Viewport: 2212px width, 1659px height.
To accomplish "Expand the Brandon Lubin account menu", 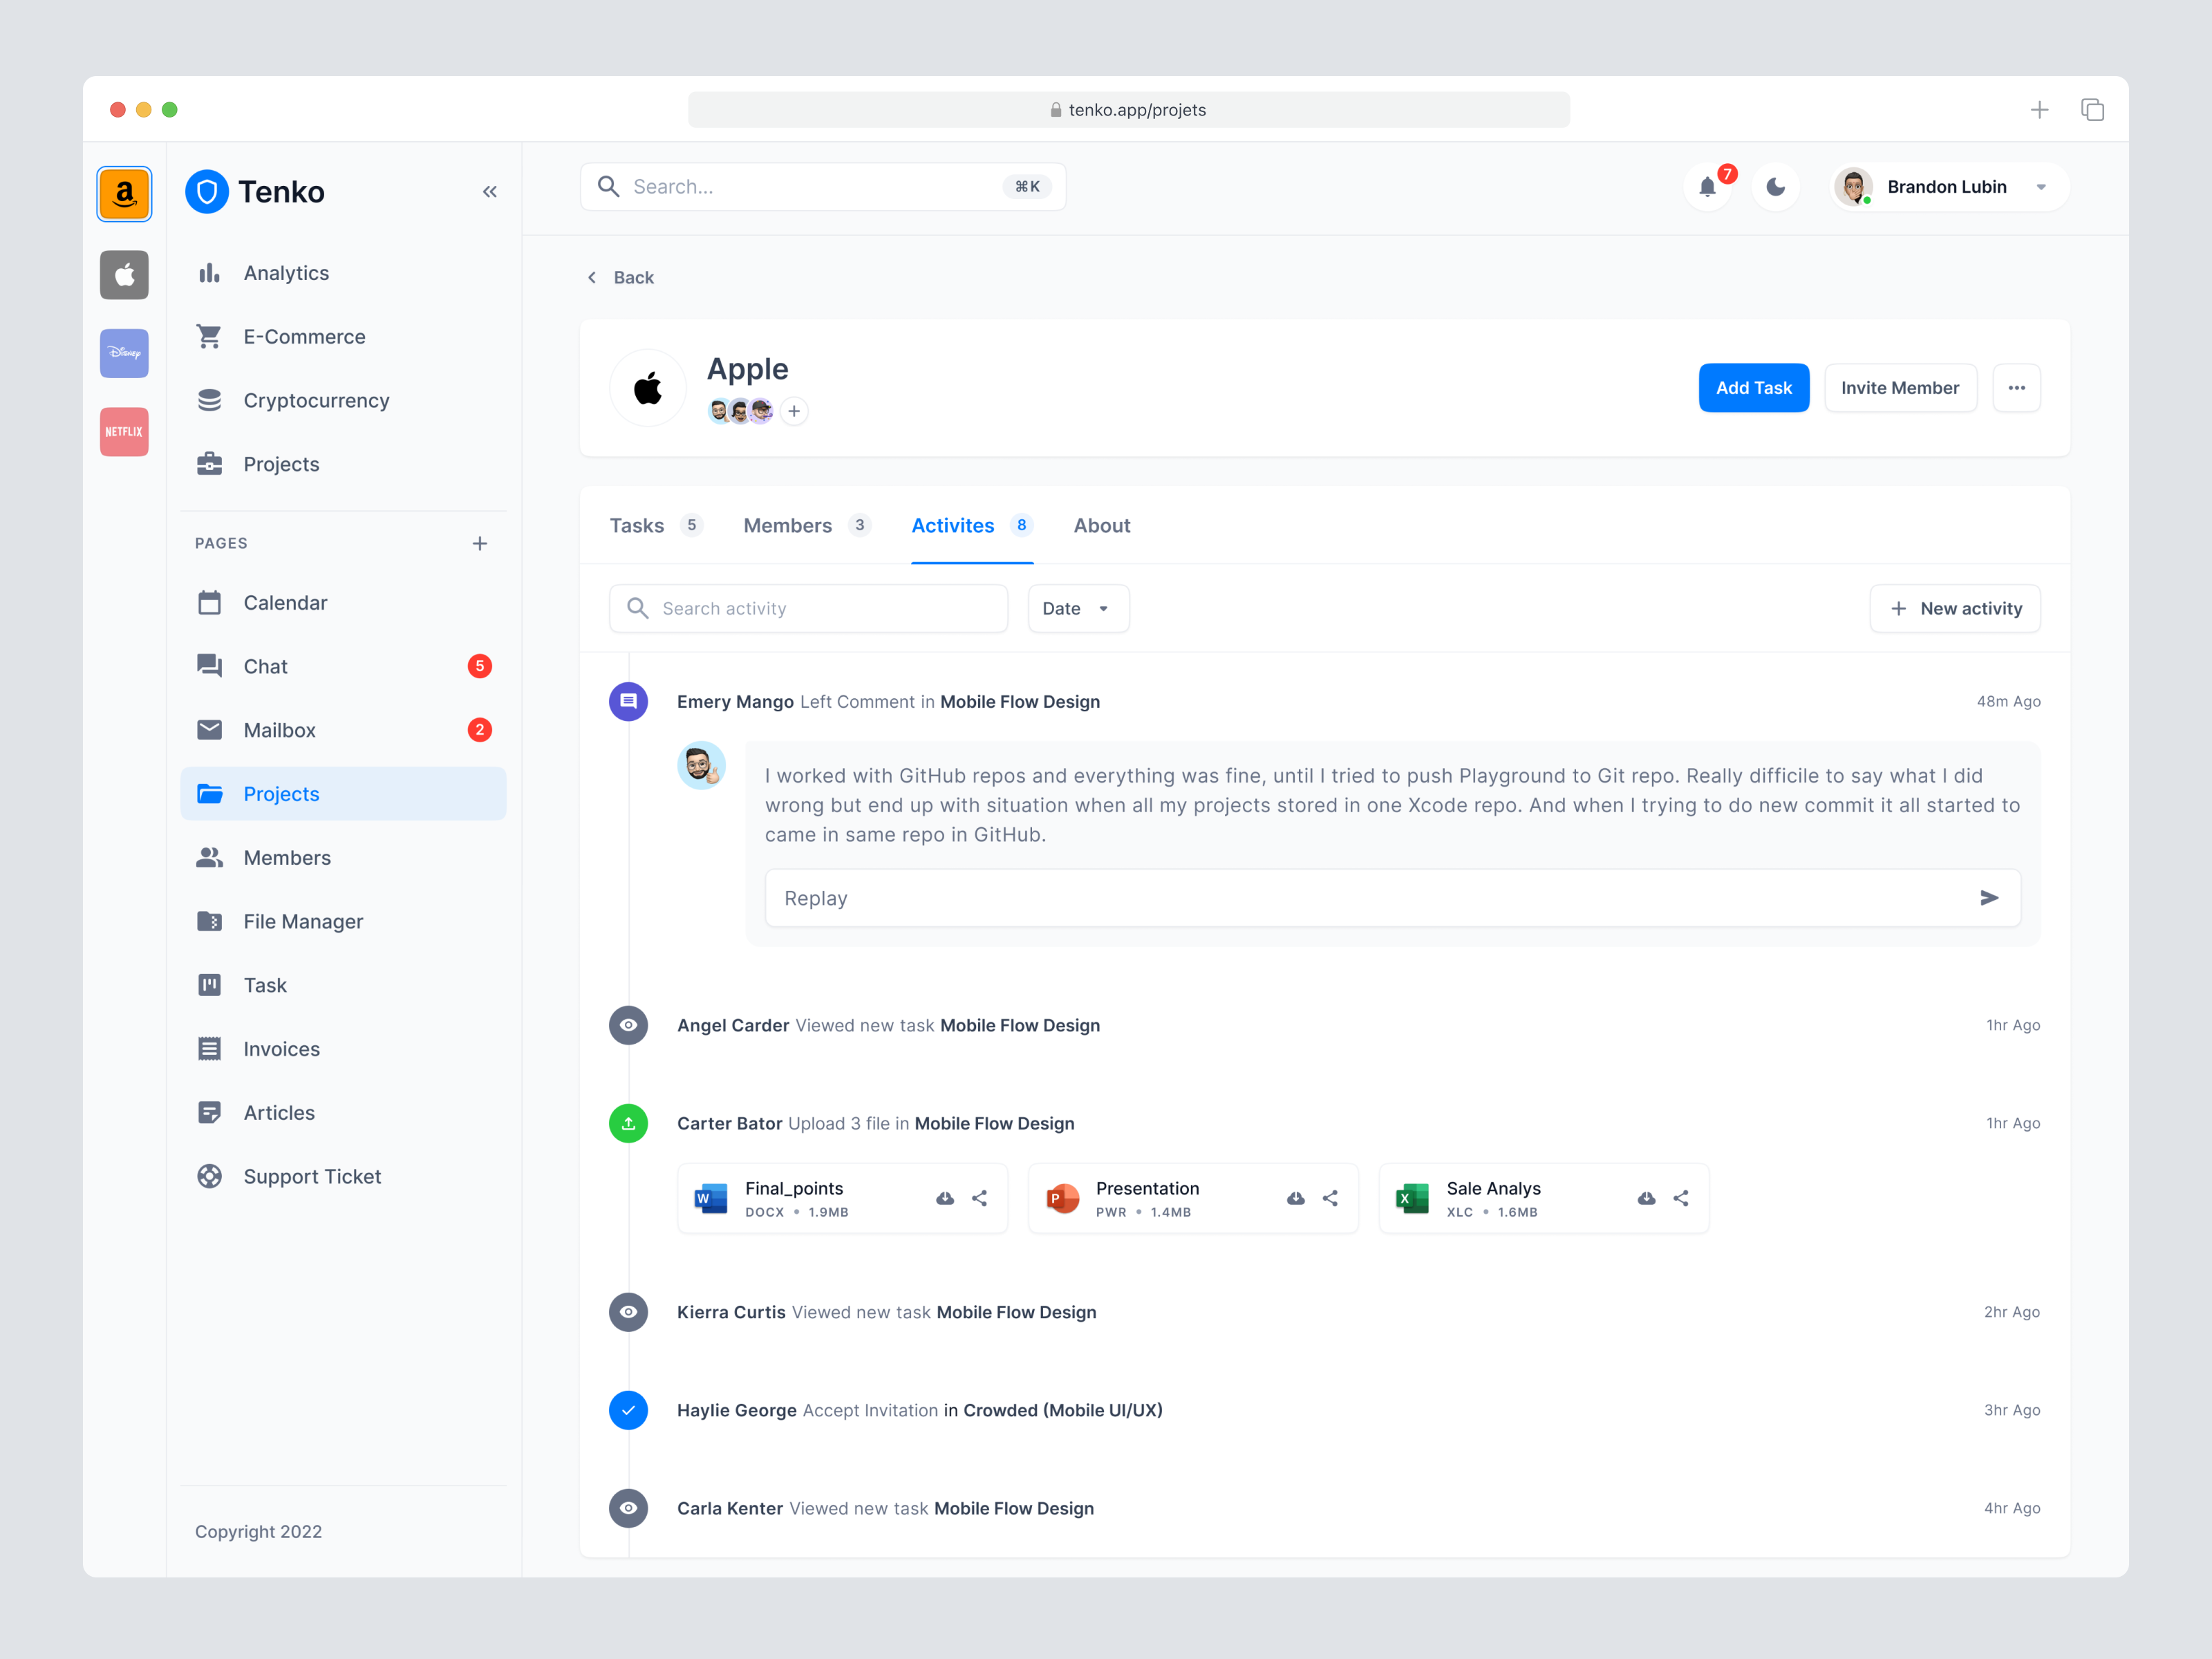I will 2041,187.
